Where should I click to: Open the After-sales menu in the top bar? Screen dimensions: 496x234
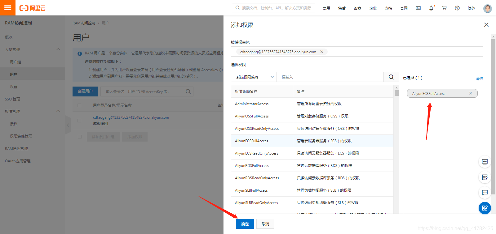click(342, 8)
